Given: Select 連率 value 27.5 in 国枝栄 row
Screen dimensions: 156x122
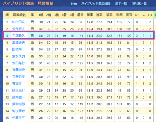Looking at the screenshot, I should (x=99, y=50).
